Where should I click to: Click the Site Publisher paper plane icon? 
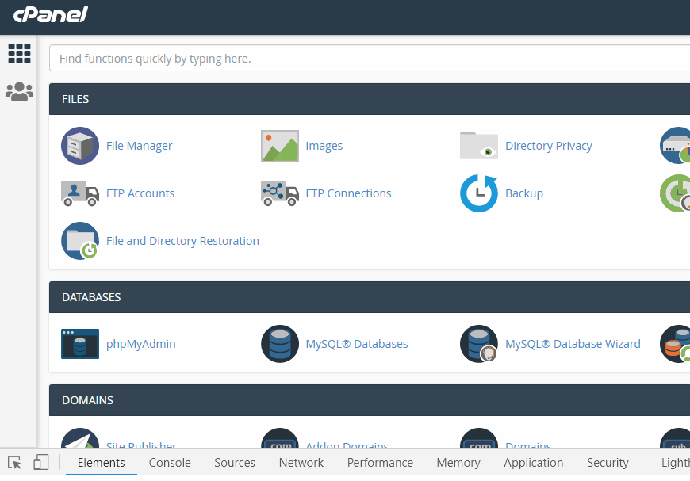[x=80, y=438]
